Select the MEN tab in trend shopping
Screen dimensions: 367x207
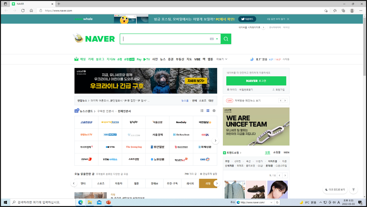tap(287, 153)
